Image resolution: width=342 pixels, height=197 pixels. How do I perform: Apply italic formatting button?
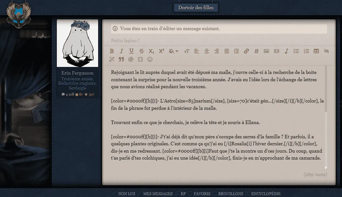point(122,51)
